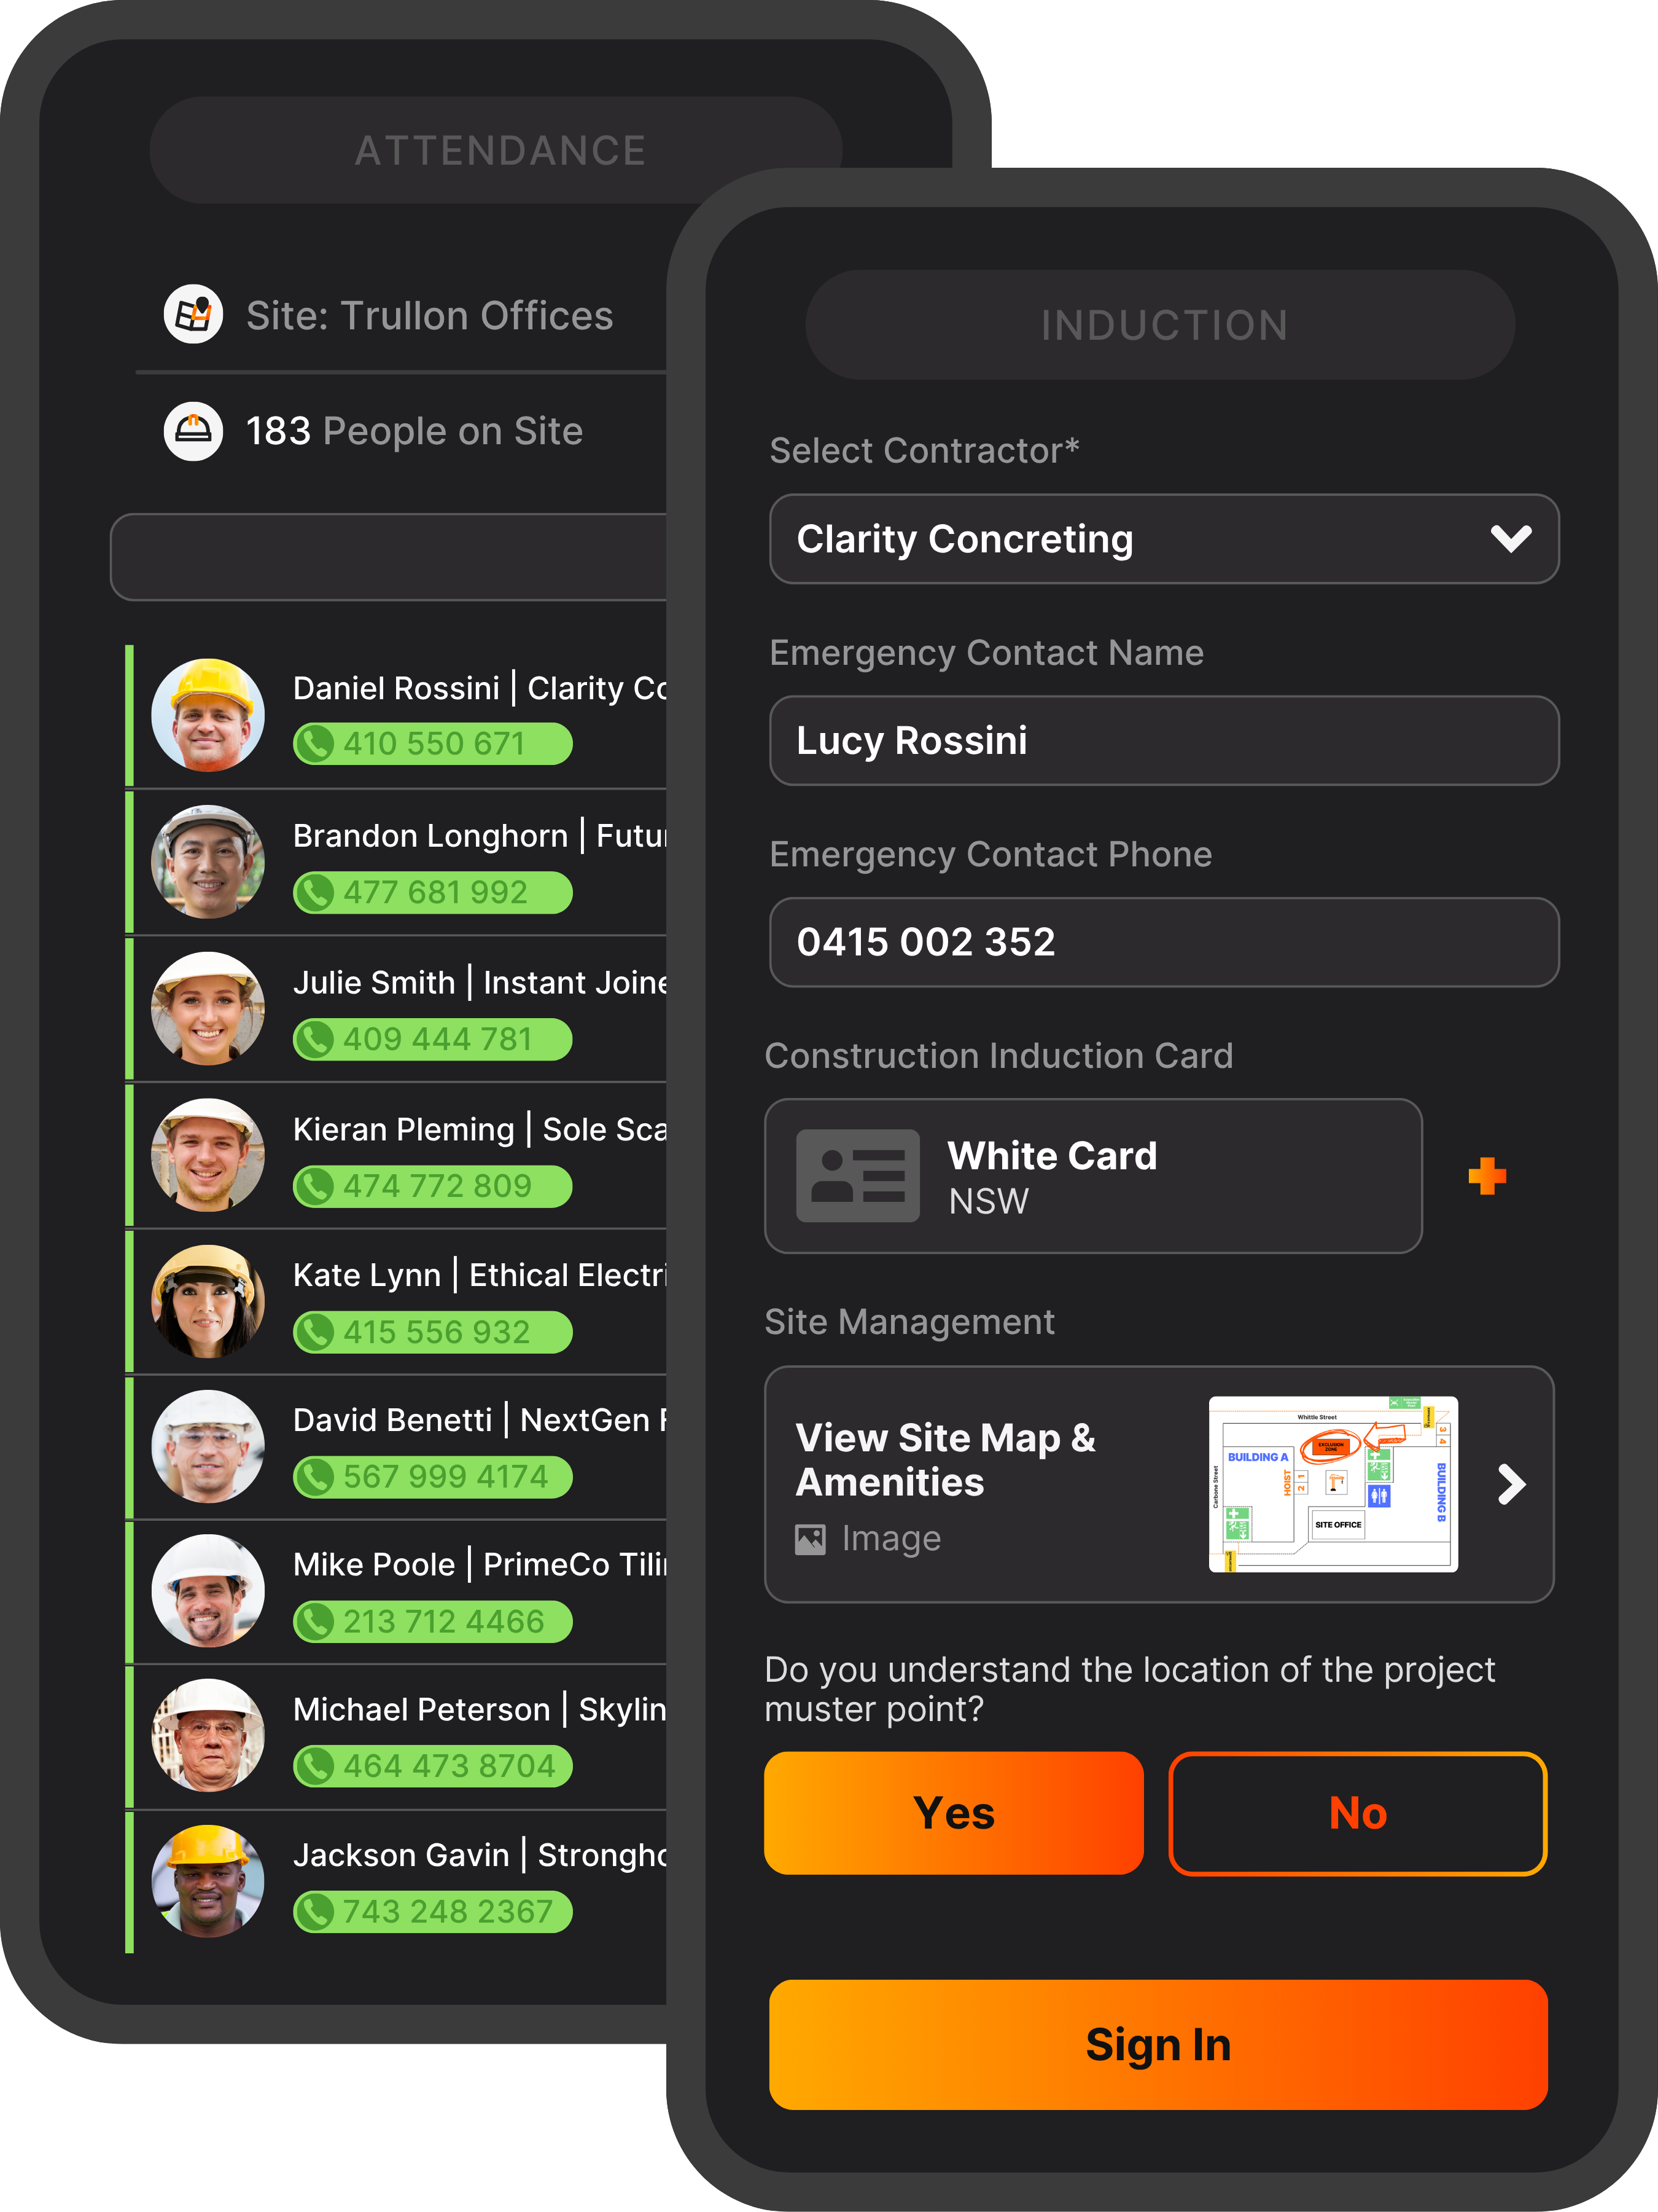Expand the Clarity Concreting contractor dropdown
1658x2212 pixels.
pyautogui.click(x=1163, y=539)
